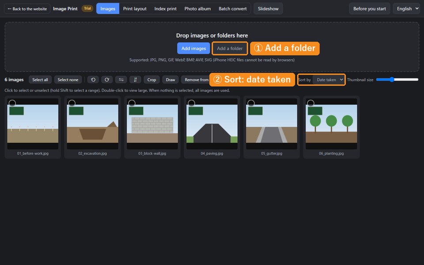This screenshot has width=424, height=265.
Task: Open the Sort by Date taken dropdown
Action: point(329,80)
